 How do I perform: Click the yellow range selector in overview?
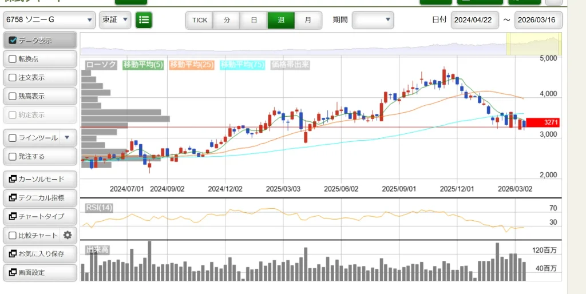click(x=533, y=43)
